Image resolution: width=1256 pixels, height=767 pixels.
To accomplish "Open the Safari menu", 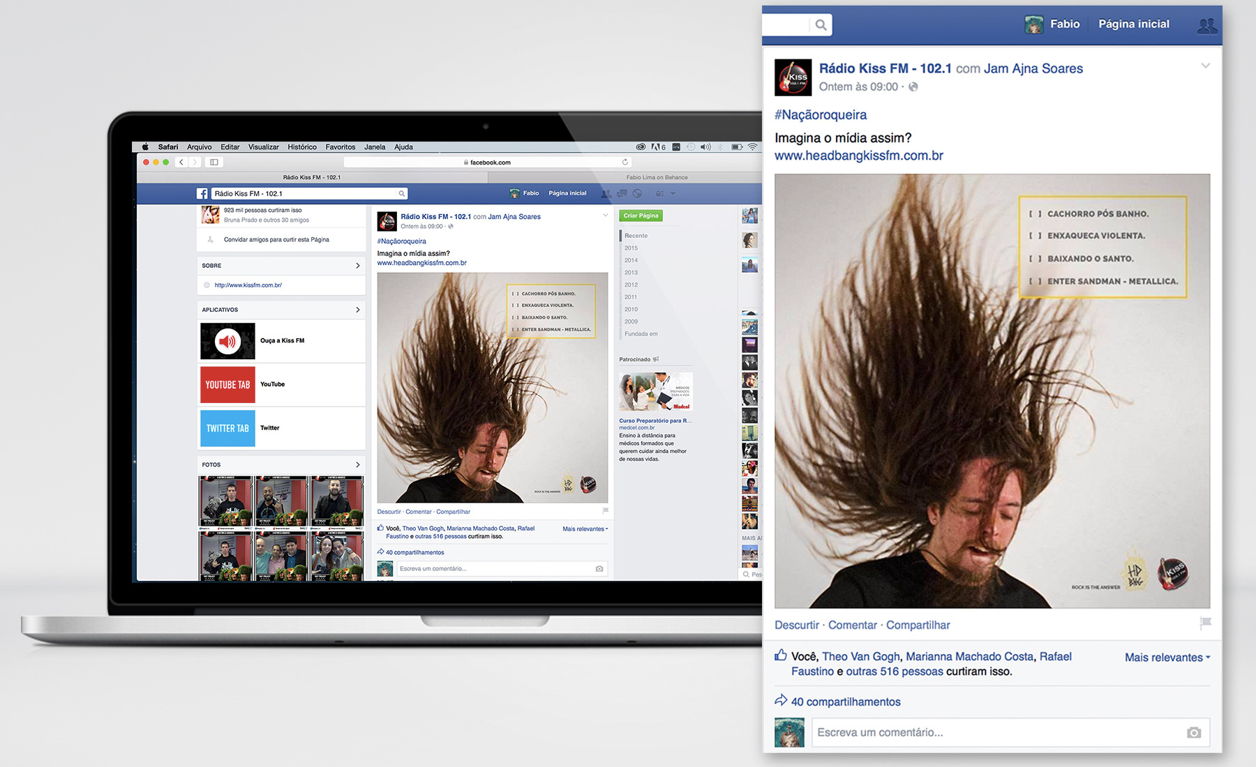I will point(167,147).
